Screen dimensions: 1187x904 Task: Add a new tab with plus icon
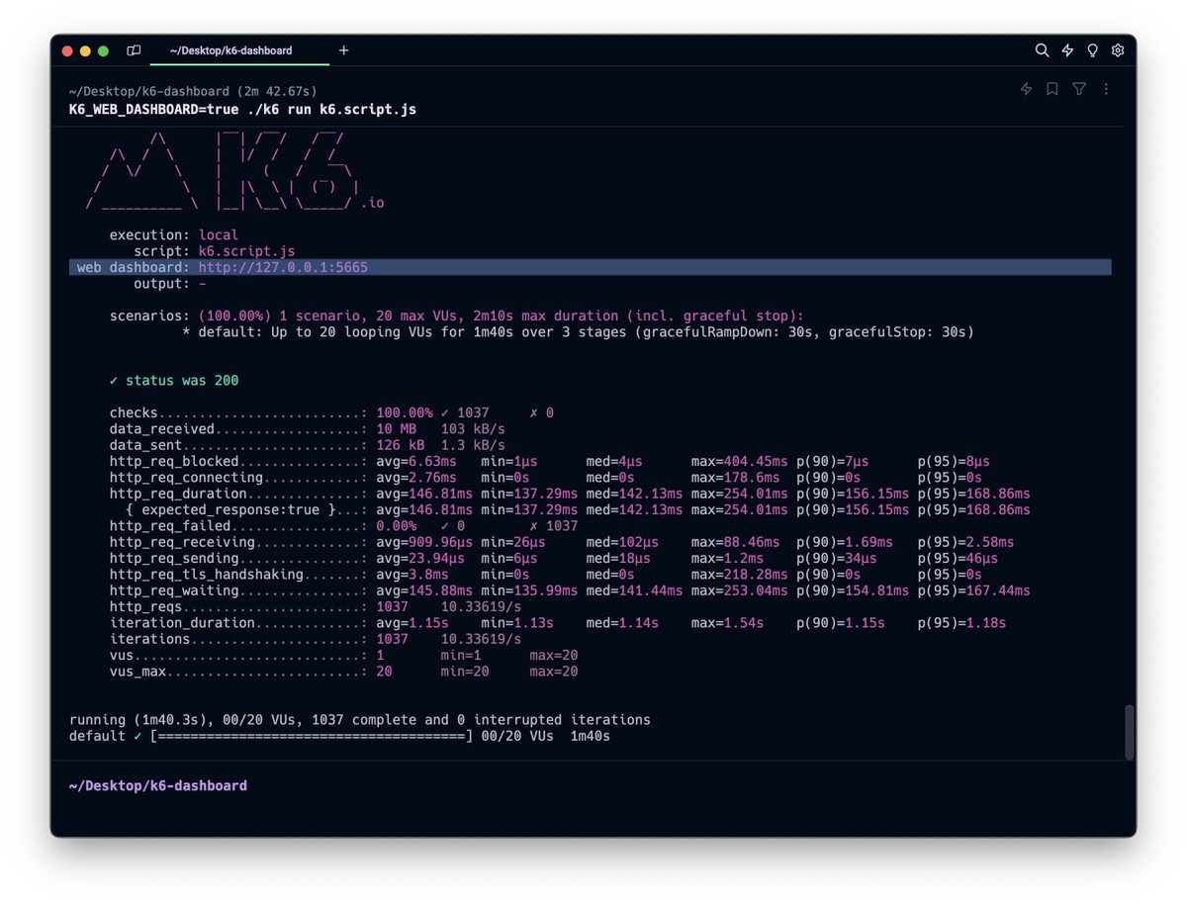tap(344, 50)
